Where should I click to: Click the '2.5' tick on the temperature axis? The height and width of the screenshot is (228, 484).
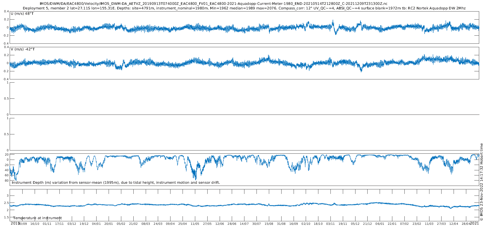coord(6,203)
